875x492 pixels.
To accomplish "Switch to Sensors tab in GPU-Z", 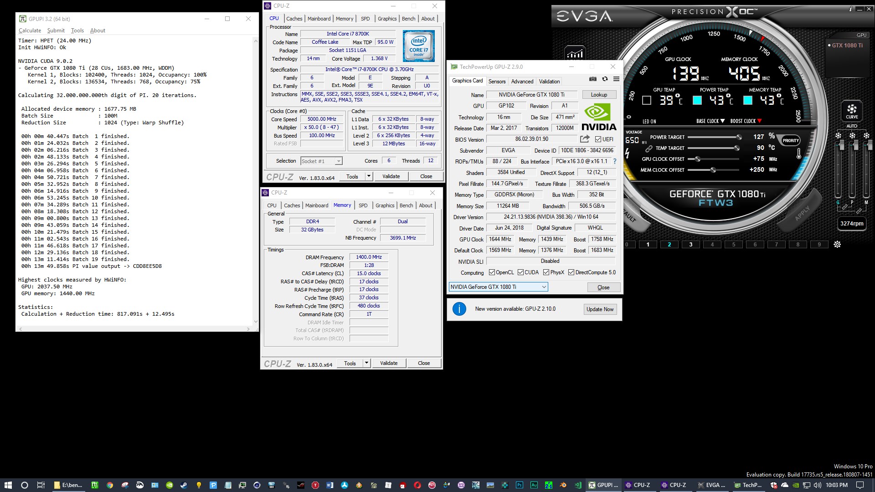I will coord(497,82).
